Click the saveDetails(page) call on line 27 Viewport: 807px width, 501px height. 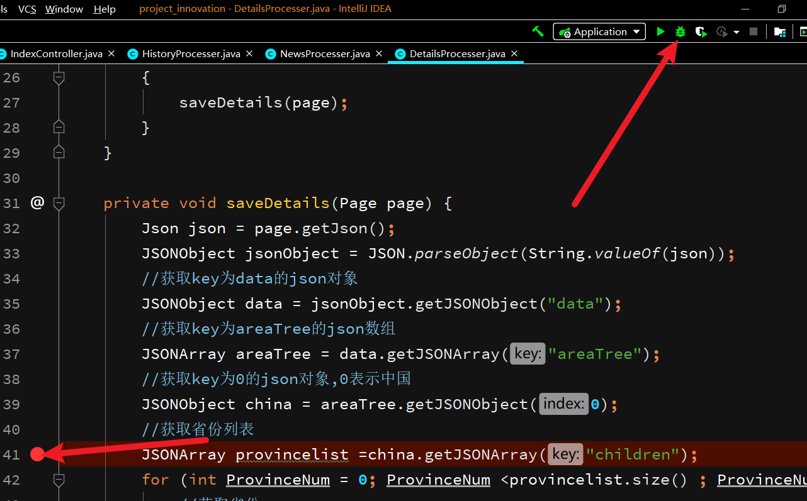click(259, 102)
